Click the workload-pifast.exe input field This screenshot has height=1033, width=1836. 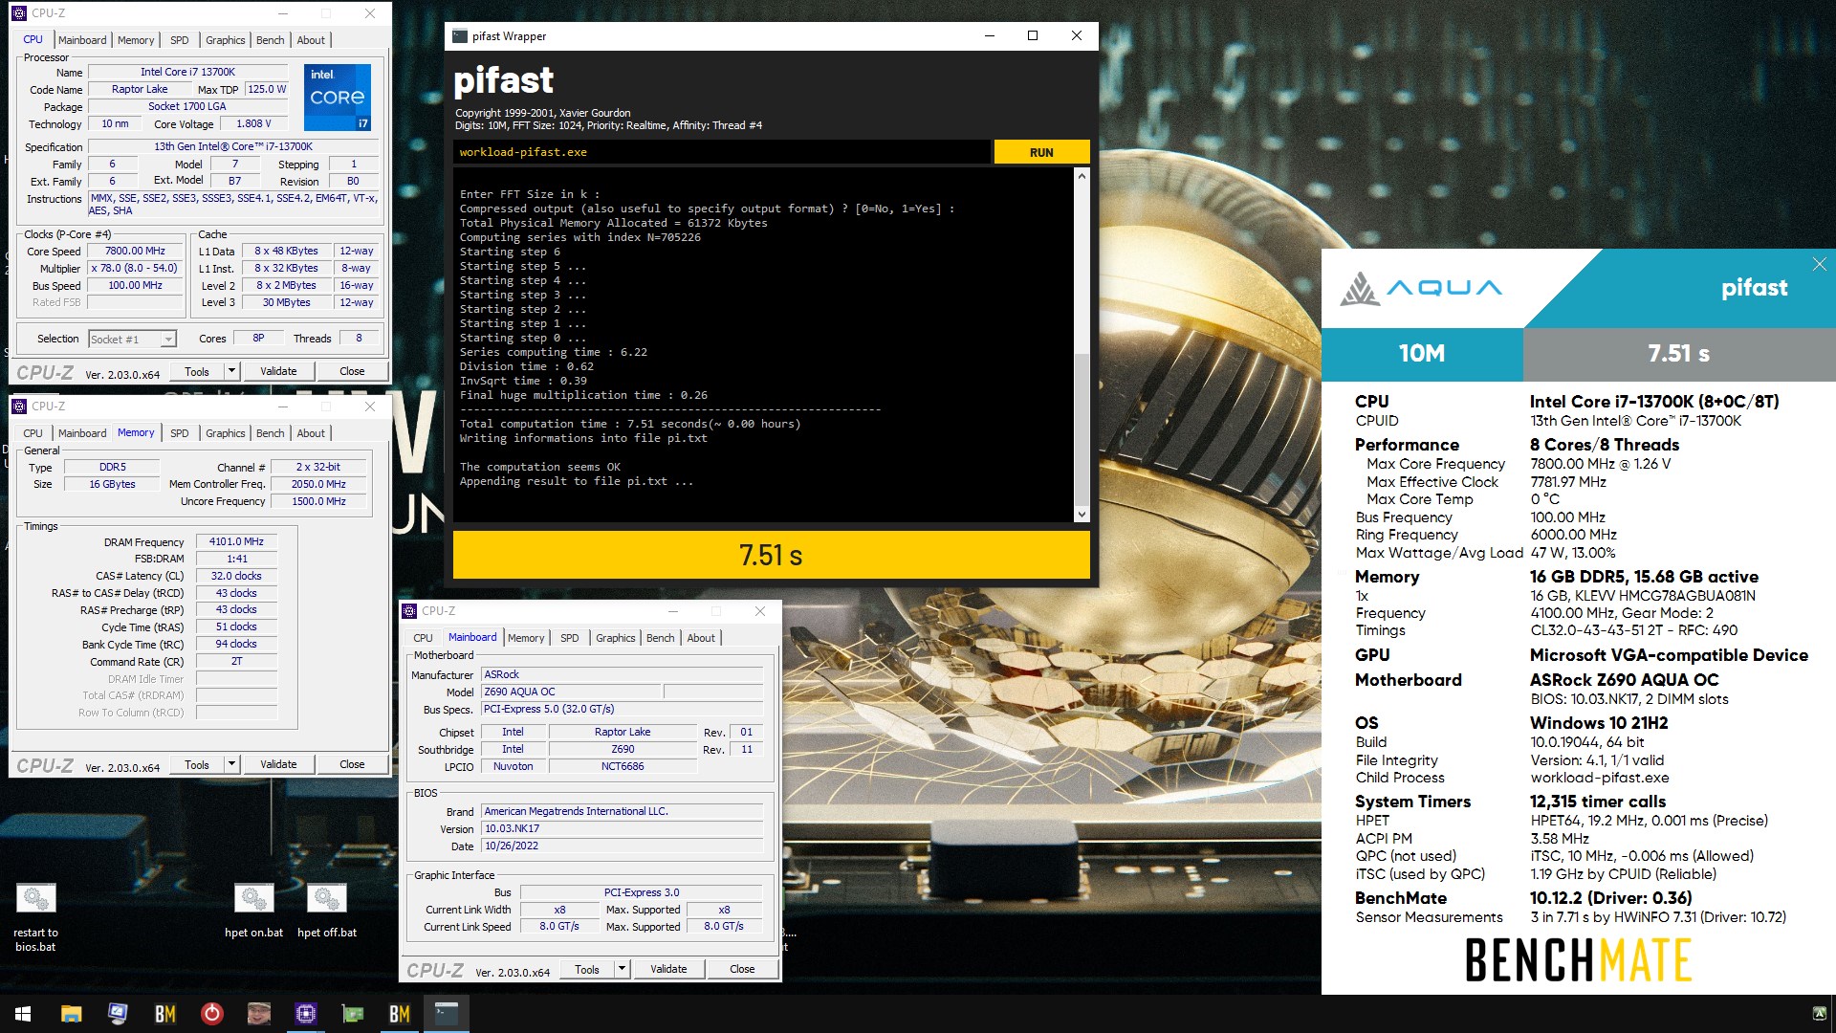pyautogui.click(x=722, y=152)
